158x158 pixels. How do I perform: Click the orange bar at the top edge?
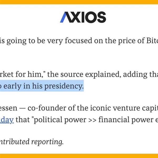[79, 2]
